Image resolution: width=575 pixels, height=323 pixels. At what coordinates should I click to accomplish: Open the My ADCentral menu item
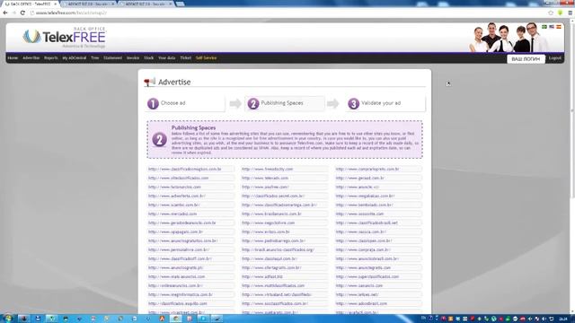[74, 57]
